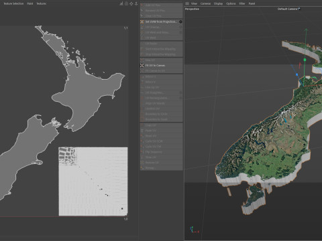Click the Mirror V command

[161, 82]
